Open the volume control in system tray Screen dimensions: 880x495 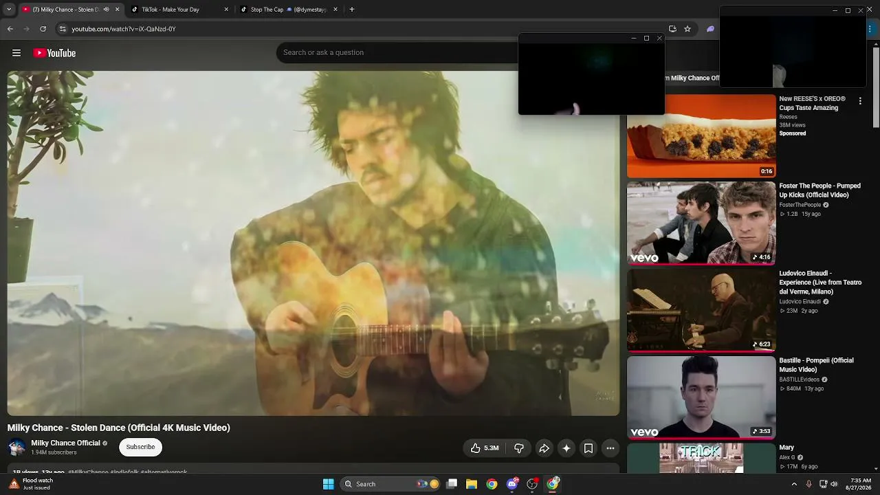(834, 484)
